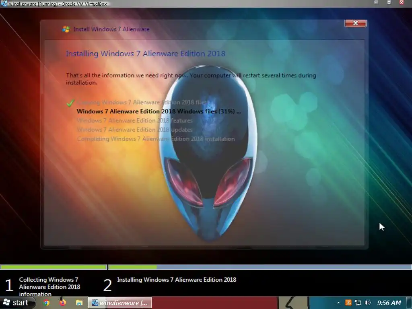Click the Start button on taskbar
This screenshot has height=309, width=412.
tap(17, 303)
